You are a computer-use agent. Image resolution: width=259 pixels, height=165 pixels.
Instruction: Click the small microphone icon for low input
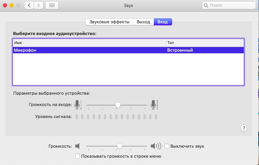[78, 105]
